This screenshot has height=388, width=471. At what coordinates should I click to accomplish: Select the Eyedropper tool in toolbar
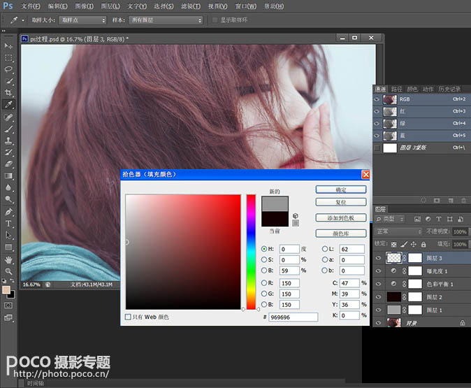tap(9, 105)
